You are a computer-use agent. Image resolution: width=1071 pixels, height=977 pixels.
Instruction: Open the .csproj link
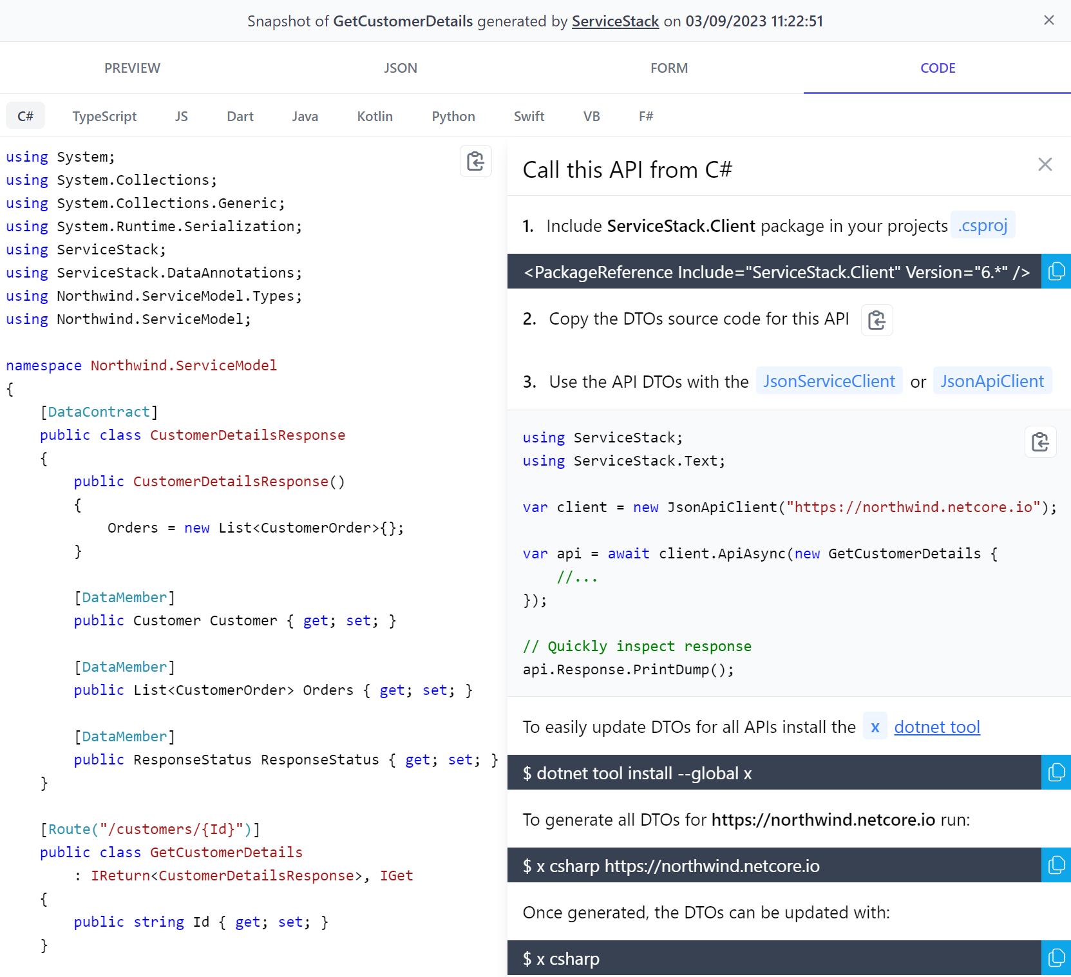click(983, 225)
